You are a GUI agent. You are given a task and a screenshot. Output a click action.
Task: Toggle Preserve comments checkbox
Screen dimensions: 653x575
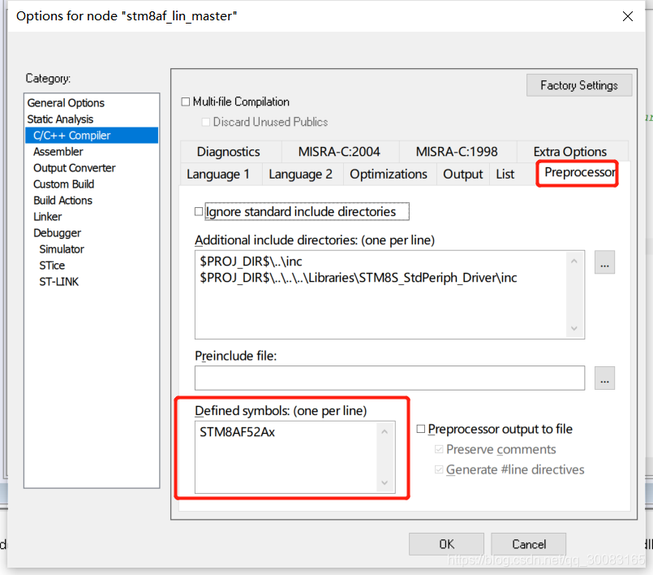(x=439, y=449)
